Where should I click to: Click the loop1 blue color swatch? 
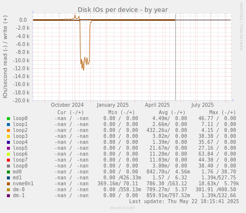[x=8, y=125]
